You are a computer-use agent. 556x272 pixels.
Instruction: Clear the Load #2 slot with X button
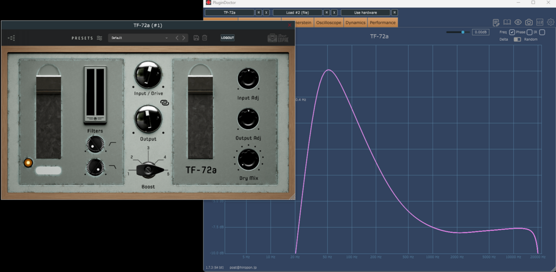334,12
